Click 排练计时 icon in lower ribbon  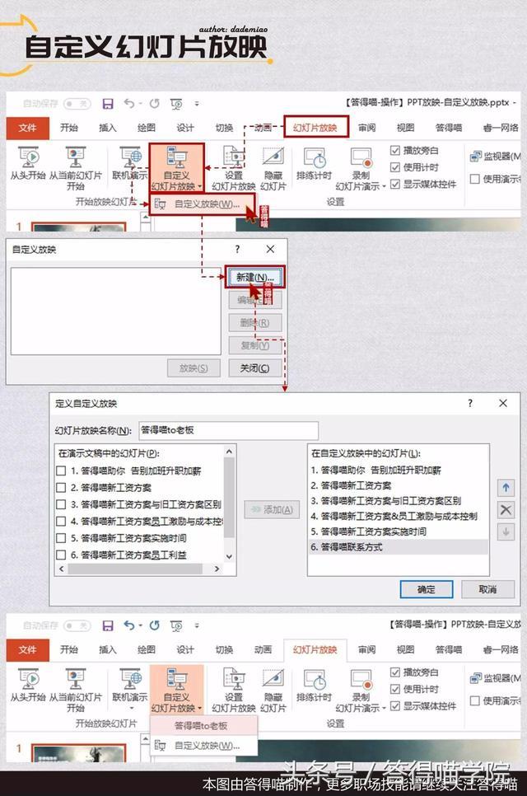[x=314, y=679]
